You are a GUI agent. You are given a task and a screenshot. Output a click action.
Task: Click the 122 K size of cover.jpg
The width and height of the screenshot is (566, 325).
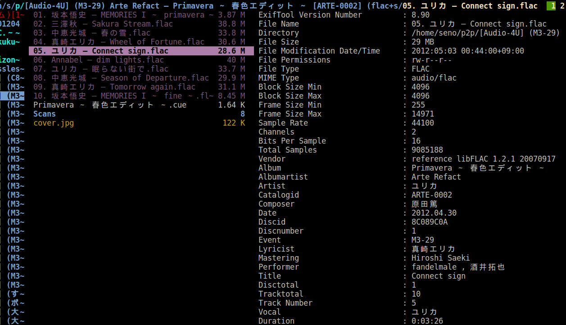[234, 123]
